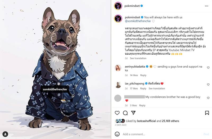Click the somkidthefrenchie tag on photo
The image size is (212, 139).
(55, 89)
